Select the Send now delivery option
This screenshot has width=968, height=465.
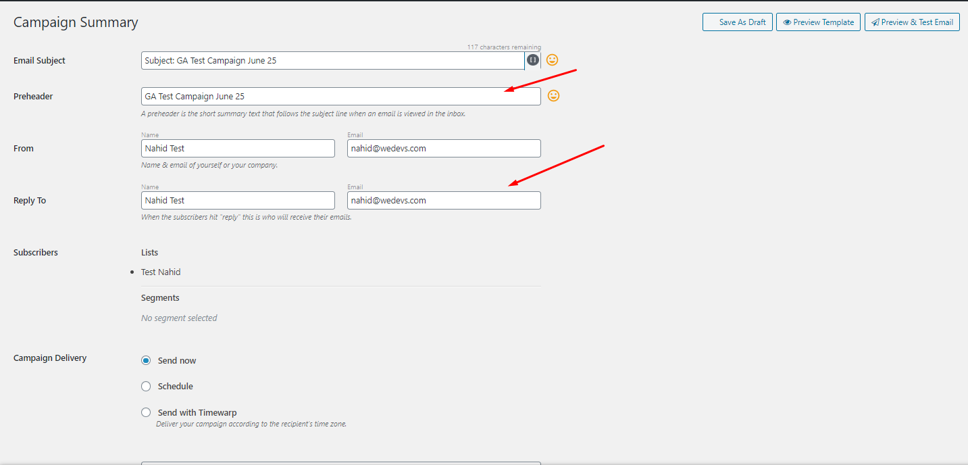pos(146,360)
